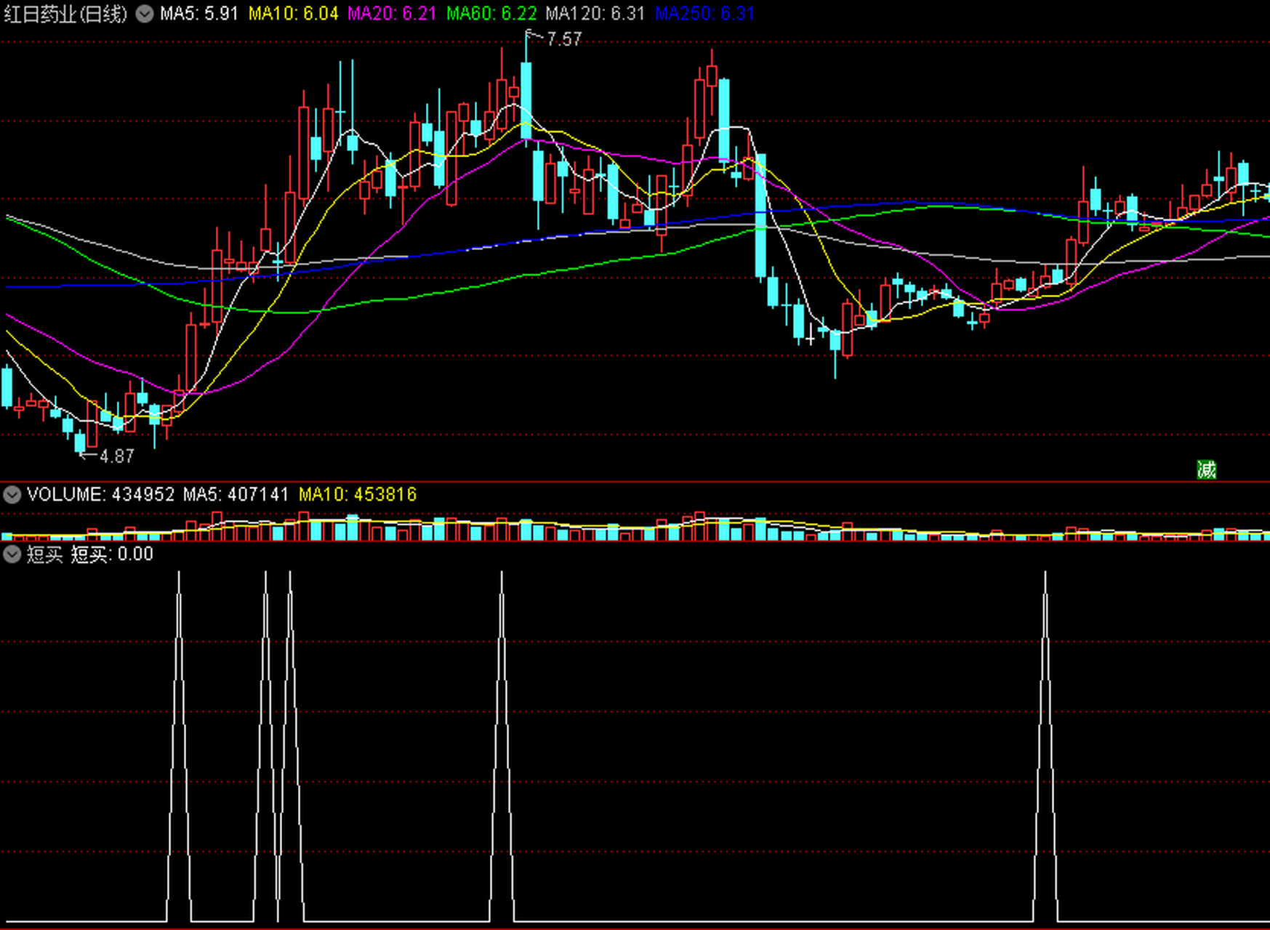The width and height of the screenshot is (1270, 930).
Task: Click the volume MA10: 453816 label
Action: (358, 495)
